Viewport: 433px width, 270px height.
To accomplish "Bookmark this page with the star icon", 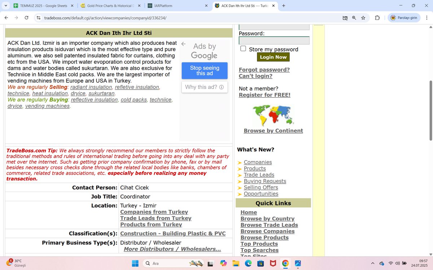I will coord(363,18).
